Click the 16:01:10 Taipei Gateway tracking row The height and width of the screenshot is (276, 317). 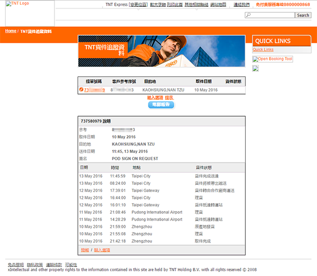(x=162, y=205)
